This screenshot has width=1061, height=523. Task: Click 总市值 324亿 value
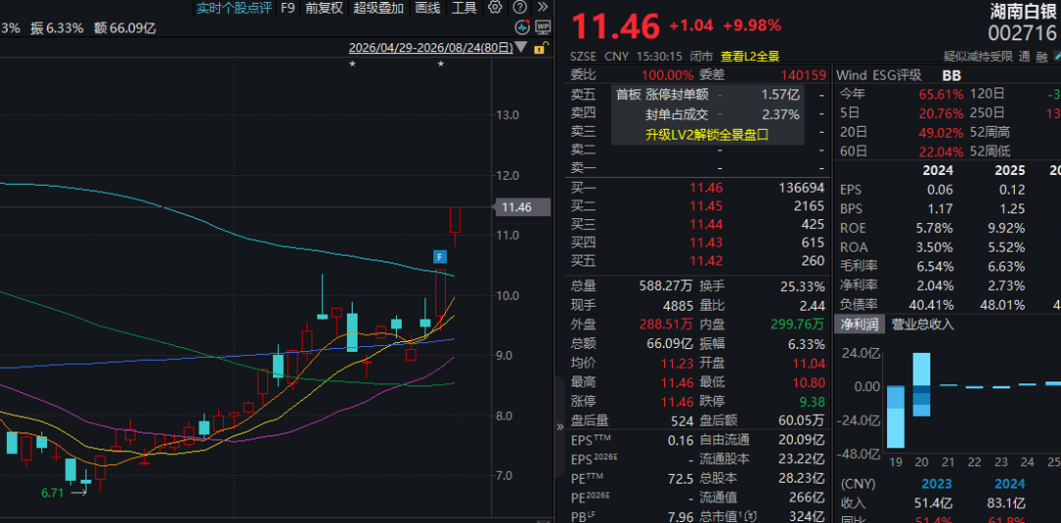pos(808,517)
